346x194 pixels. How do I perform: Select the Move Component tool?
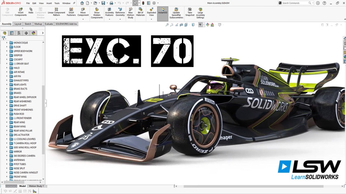[83, 12]
